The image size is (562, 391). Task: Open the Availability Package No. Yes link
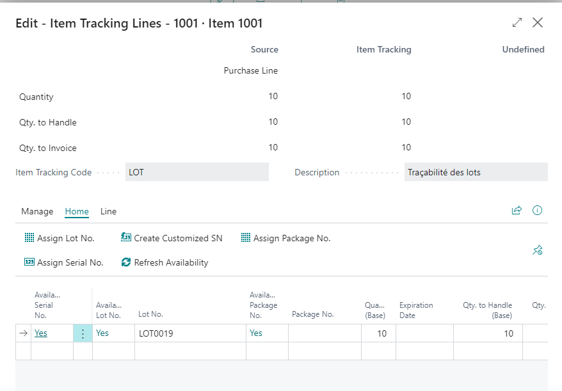pos(256,333)
